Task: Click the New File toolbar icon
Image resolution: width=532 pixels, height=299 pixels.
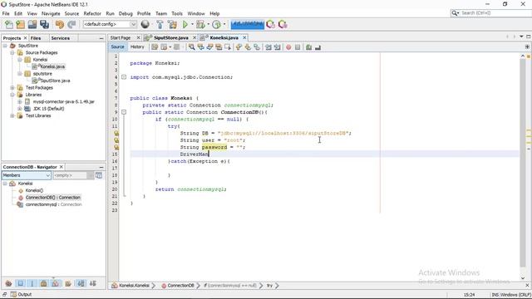Action: pos(9,24)
